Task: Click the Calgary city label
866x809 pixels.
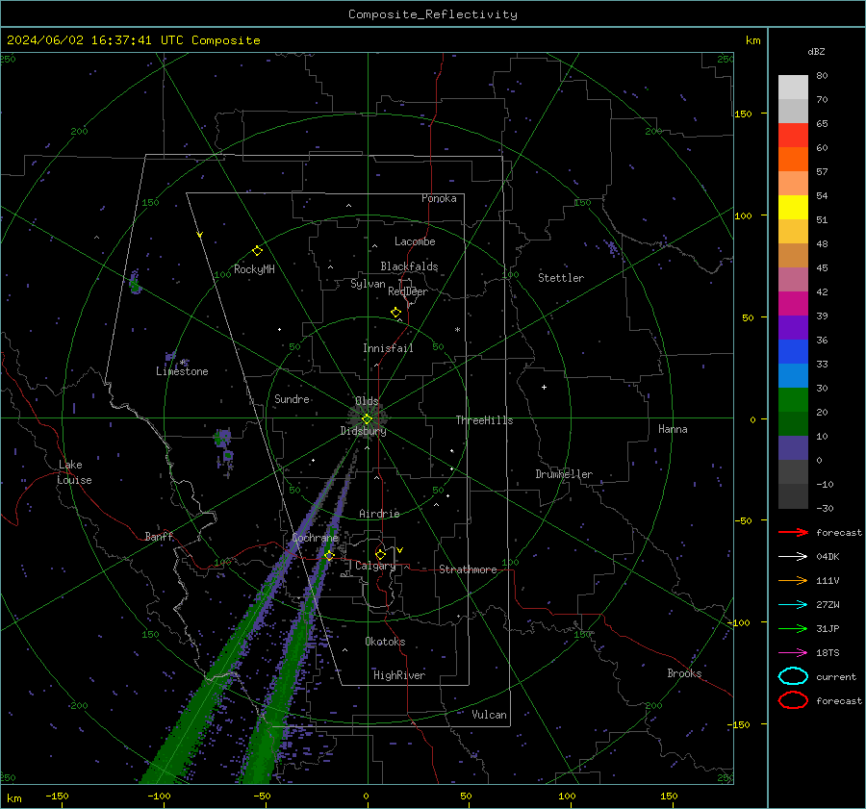Action: point(375,566)
